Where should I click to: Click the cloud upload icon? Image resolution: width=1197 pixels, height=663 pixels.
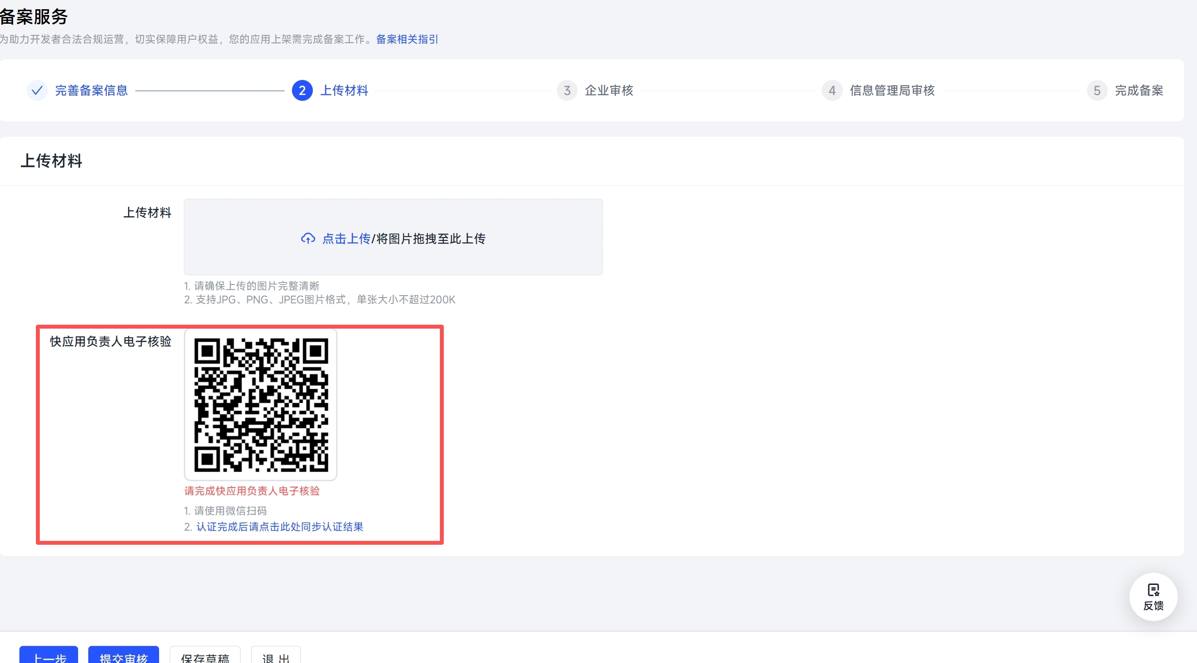coord(308,238)
